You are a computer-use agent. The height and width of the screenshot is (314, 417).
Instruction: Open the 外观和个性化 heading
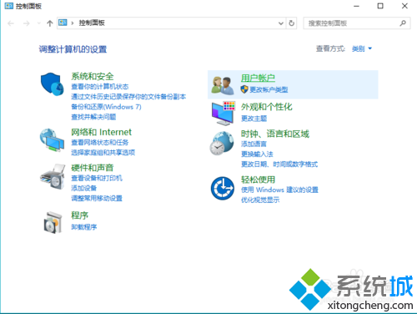(x=267, y=107)
